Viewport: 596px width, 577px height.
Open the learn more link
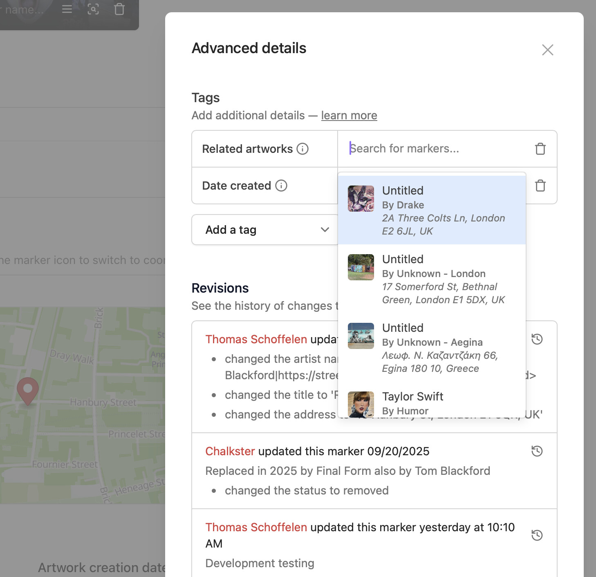pos(349,116)
